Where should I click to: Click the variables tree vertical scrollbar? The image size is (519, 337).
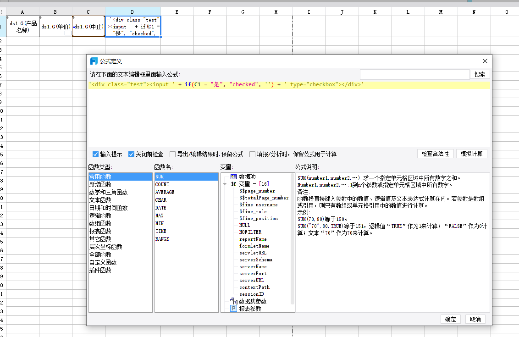pos(293,238)
